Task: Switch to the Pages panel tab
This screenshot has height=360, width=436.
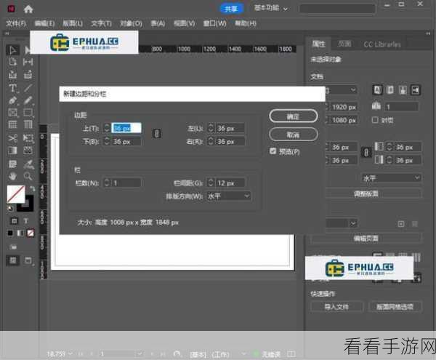Action: pyautogui.click(x=344, y=44)
